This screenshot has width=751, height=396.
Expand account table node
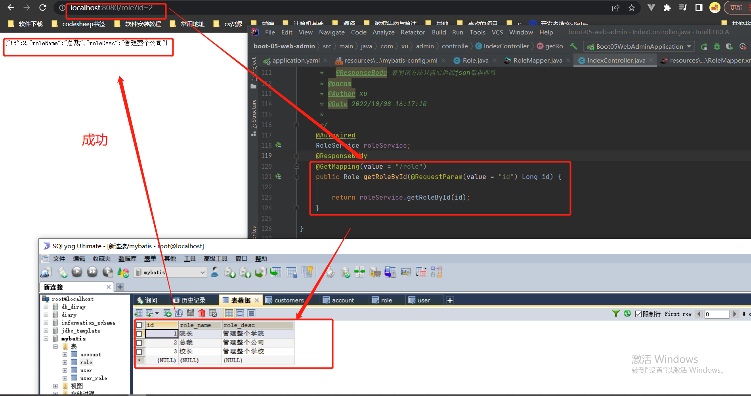coord(65,354)
